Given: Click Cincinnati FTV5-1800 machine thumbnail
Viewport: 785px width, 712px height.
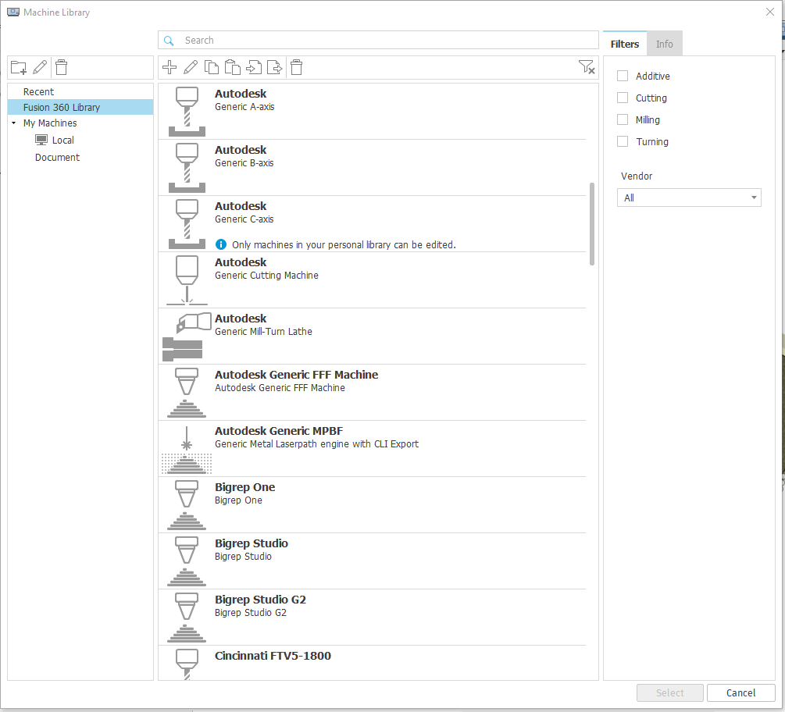Looking at the screenshot, I should 187,664.
